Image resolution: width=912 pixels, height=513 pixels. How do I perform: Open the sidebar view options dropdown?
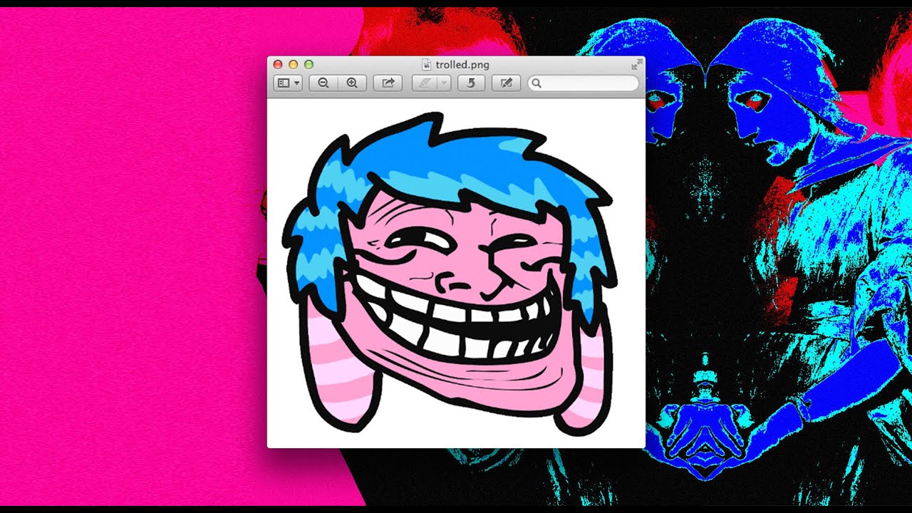[x=288, y=83]
